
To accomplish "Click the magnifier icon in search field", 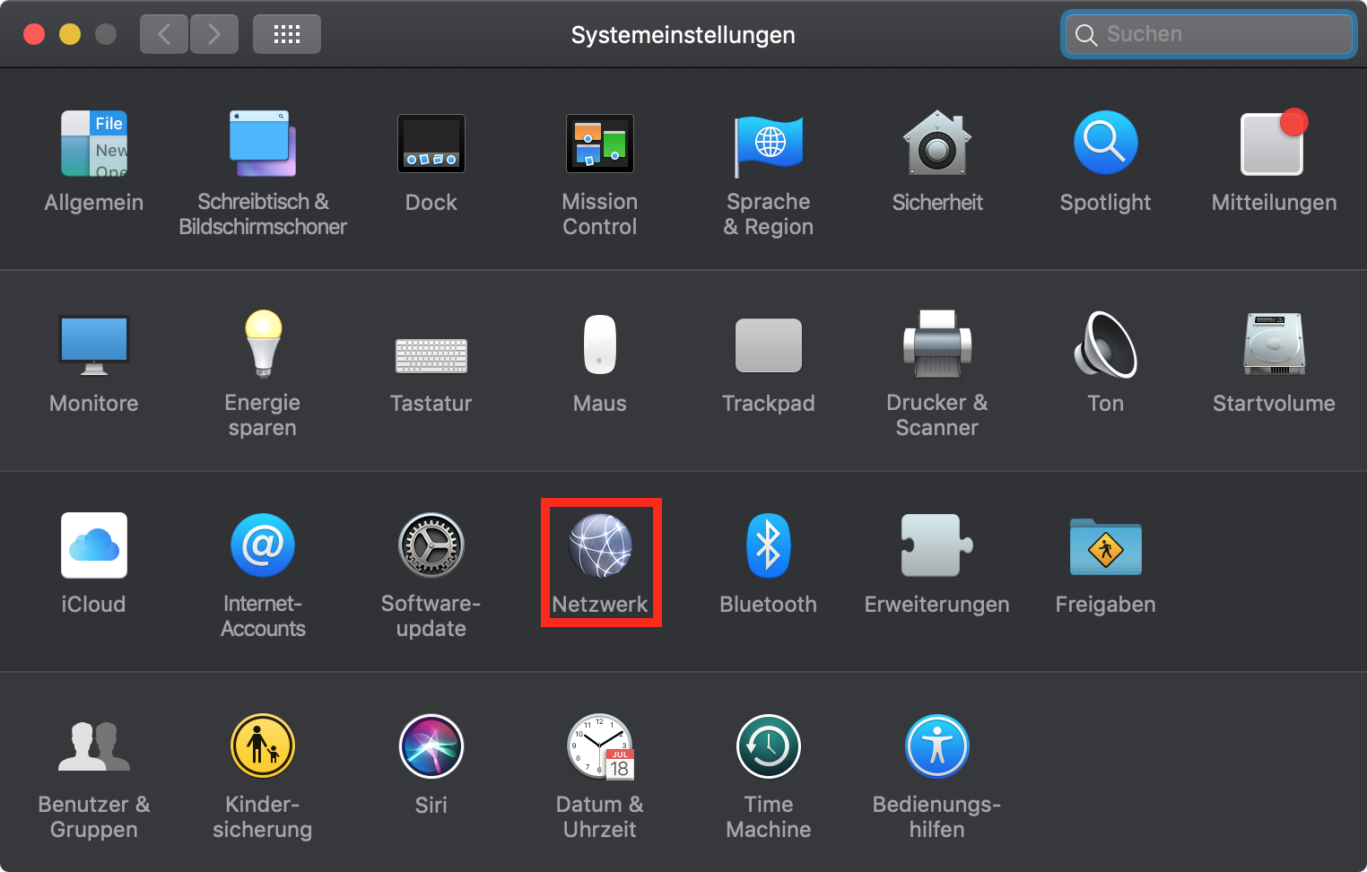I will pos(1086,35).
